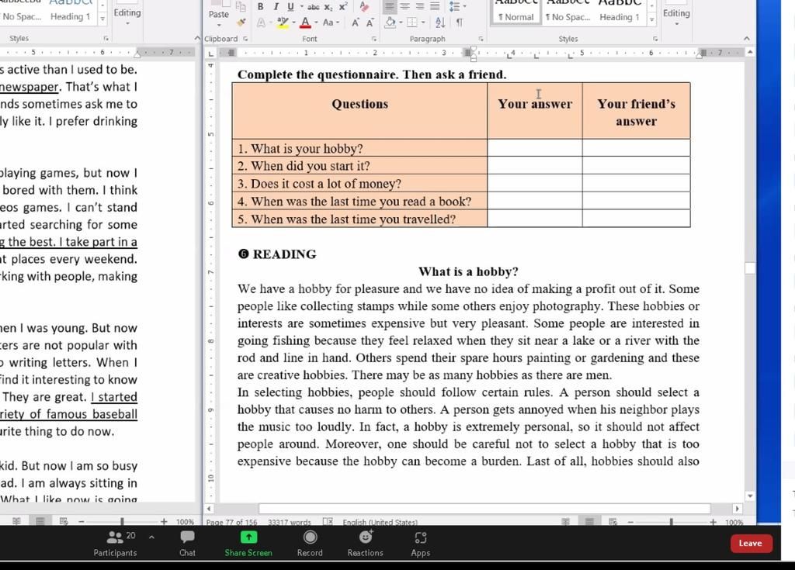Click the Grow Font icon
795x570 pixels.
coord(355,22)
